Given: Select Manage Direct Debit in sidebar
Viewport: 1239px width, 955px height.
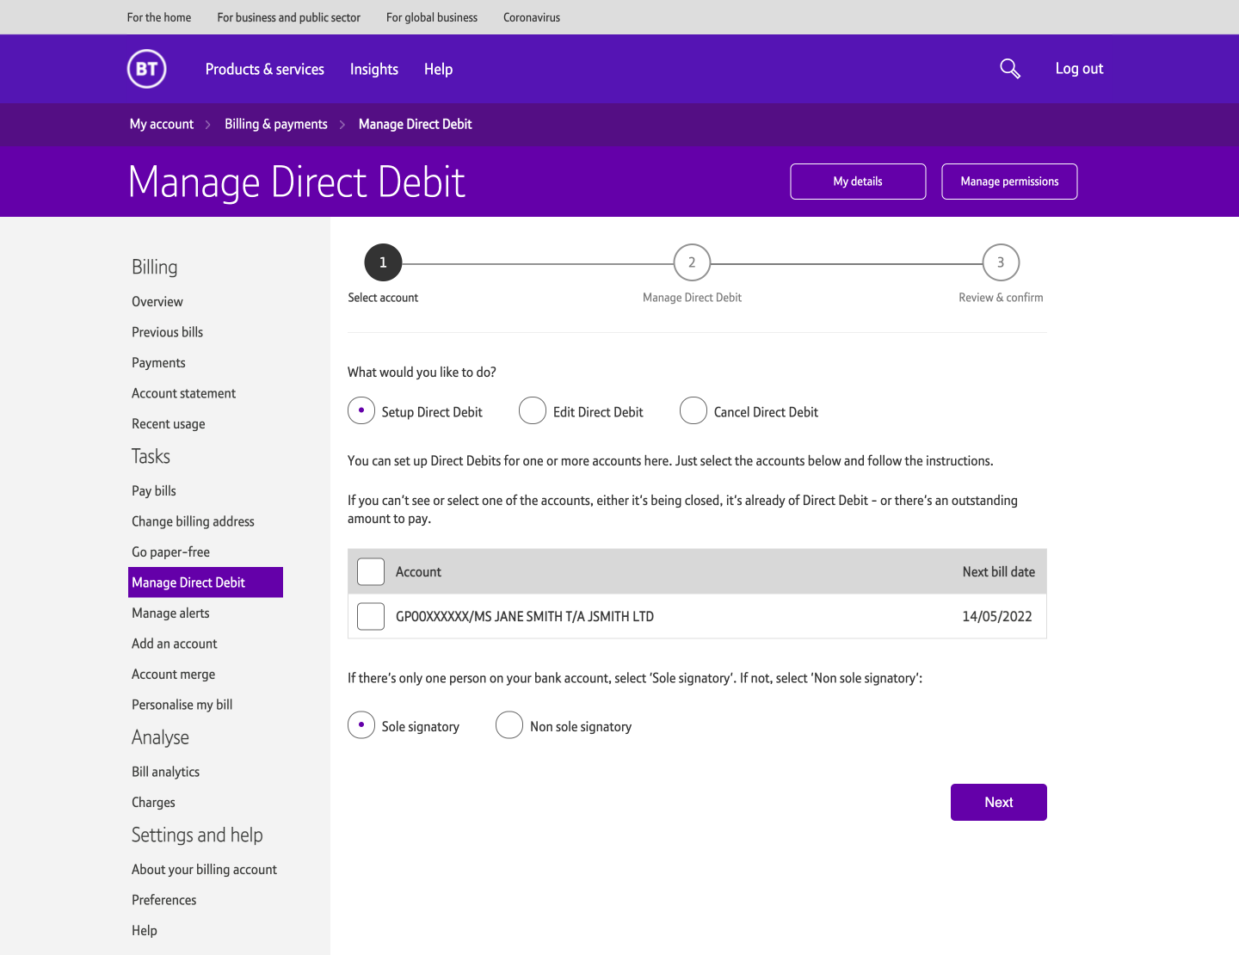Looking at the screenshot, I should tap(206, 582).
